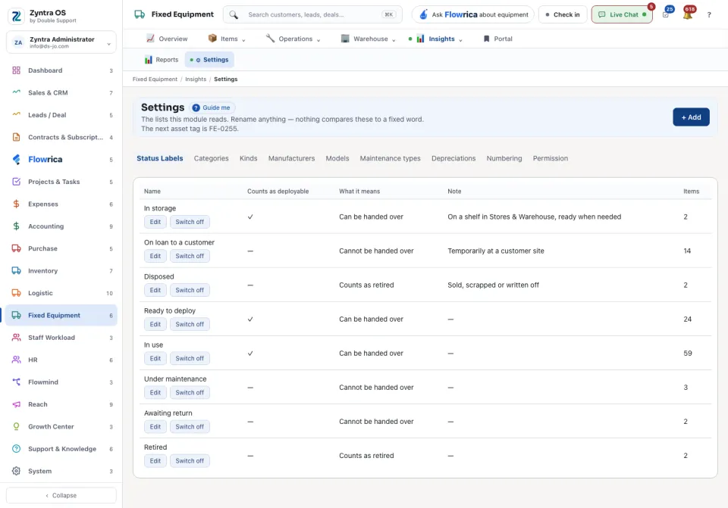
Task: Open Projects & Tasks sidebar item
Action: pos(61,182)
